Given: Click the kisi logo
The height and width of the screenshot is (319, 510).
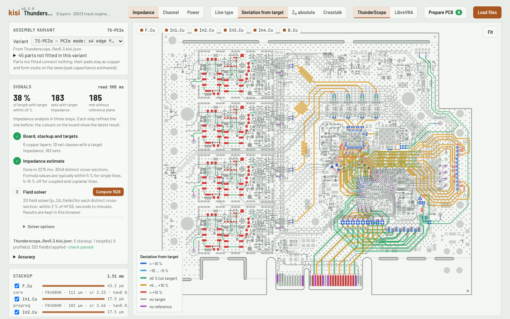Looking at the screenshot, I should (14, 13).
